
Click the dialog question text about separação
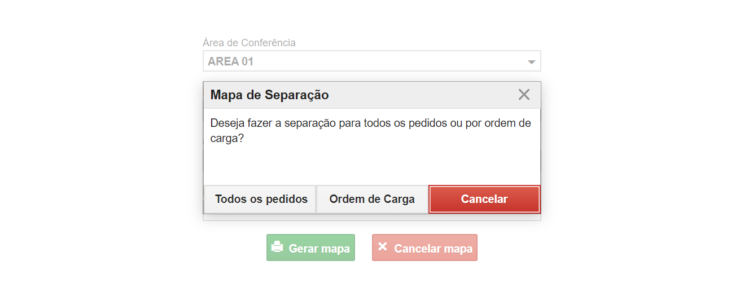(x=370, y=130)
